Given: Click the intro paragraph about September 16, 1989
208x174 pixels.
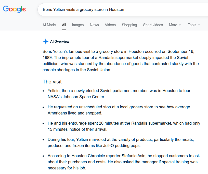Looking at the screenshot, I should 121,61.
